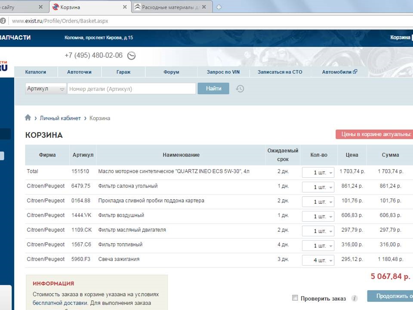The width and height of the screenshot is (413, 310).
Task: Switch to the Корзина browser tab
Action: coord(89,7)
